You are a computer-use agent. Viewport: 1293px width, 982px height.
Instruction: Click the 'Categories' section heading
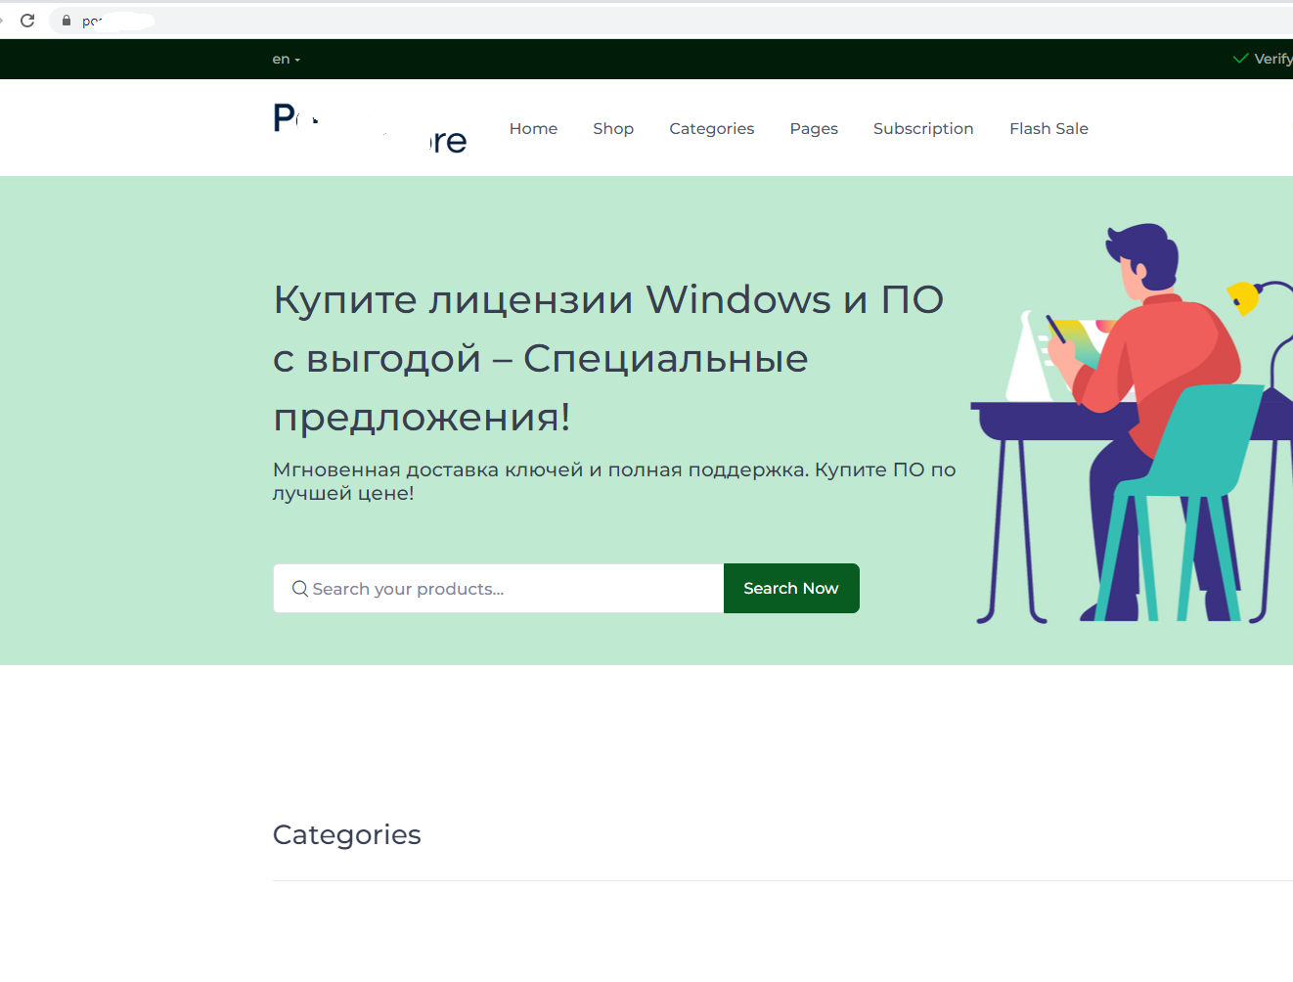pos(347,834)
